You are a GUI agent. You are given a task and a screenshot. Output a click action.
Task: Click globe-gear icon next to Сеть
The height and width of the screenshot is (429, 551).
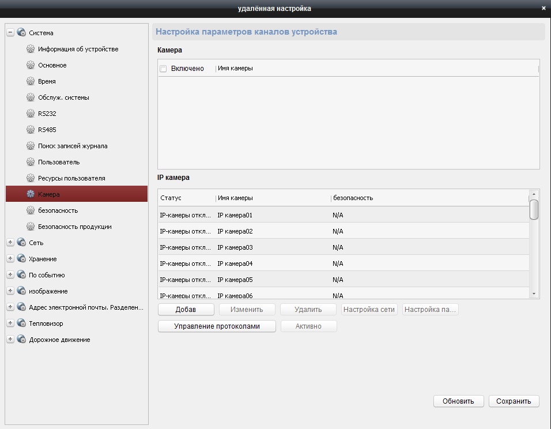(21, 243)
